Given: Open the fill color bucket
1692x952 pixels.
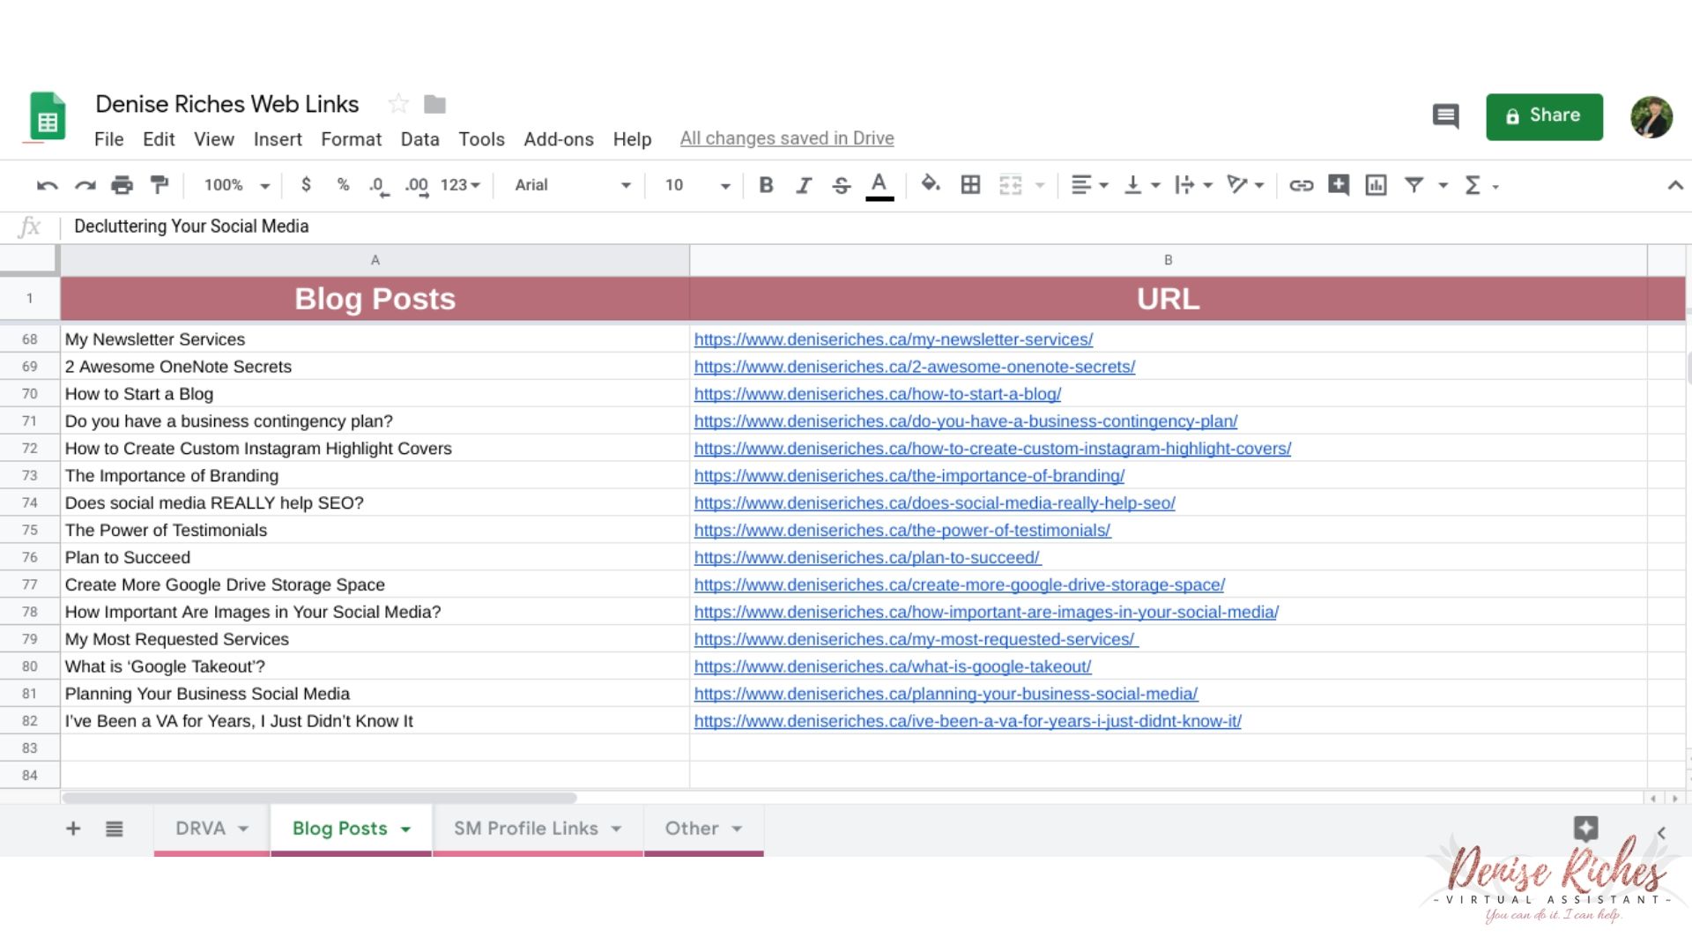Looking at the screenshot, I should pos(931,184).
